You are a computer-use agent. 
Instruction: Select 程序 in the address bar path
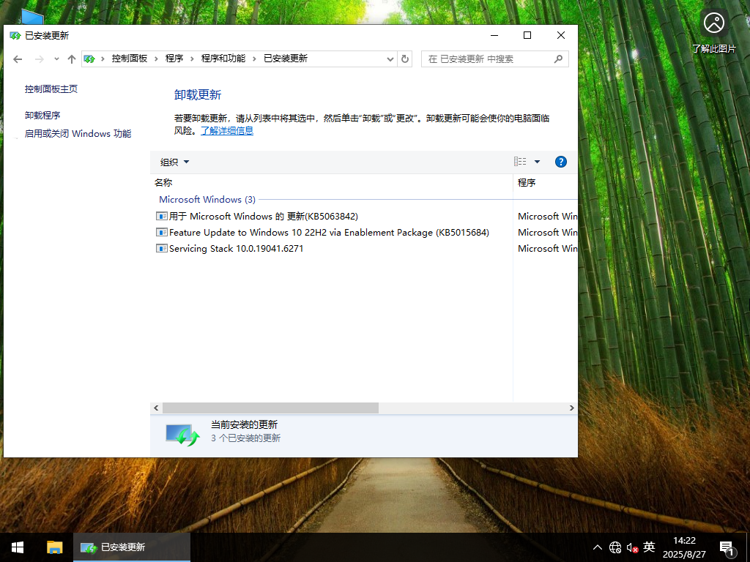[175, 59]
